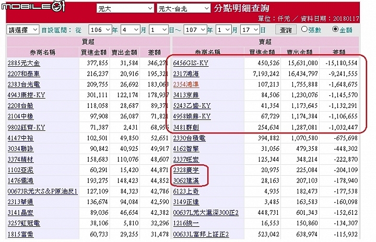
Task: Open the 2354鴻準 stock link
Action: [186, 84]
